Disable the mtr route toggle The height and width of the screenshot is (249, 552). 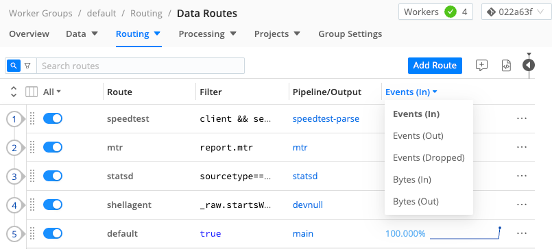pos(53,147)
